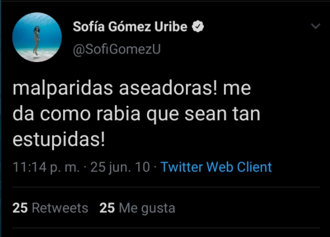Click the blue verified badge icon
The height and width of the screenshot is (237, 330).
coord(198,27)
